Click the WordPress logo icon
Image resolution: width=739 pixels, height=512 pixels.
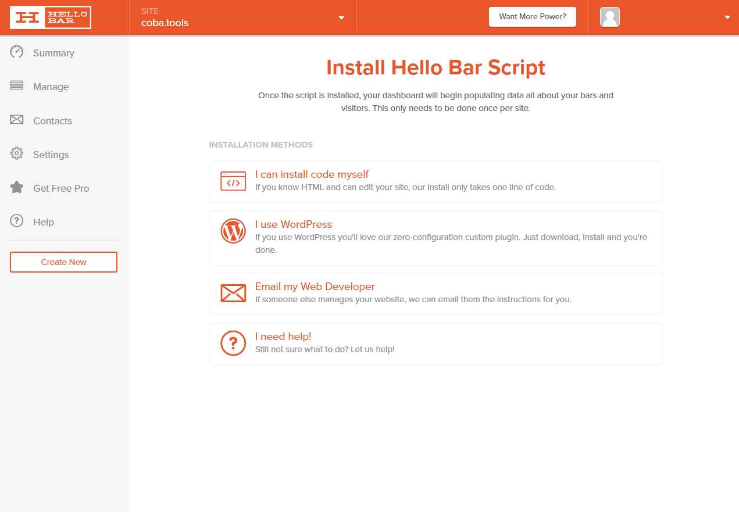click(x=233, y=231)
